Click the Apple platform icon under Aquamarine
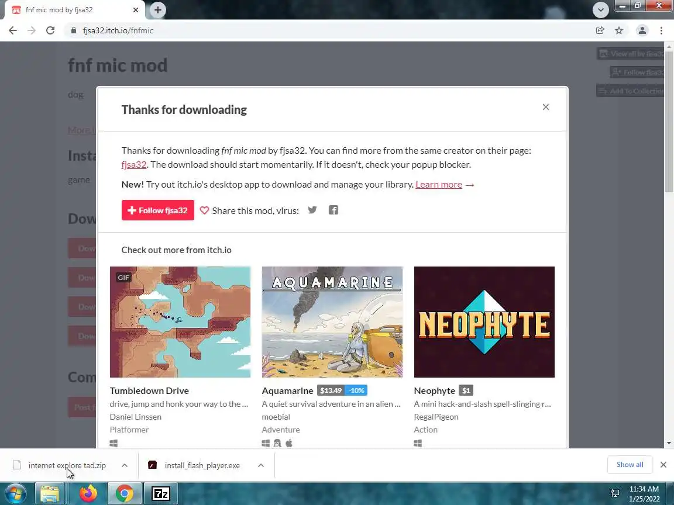The image size is (674, 505). (289, 443)
